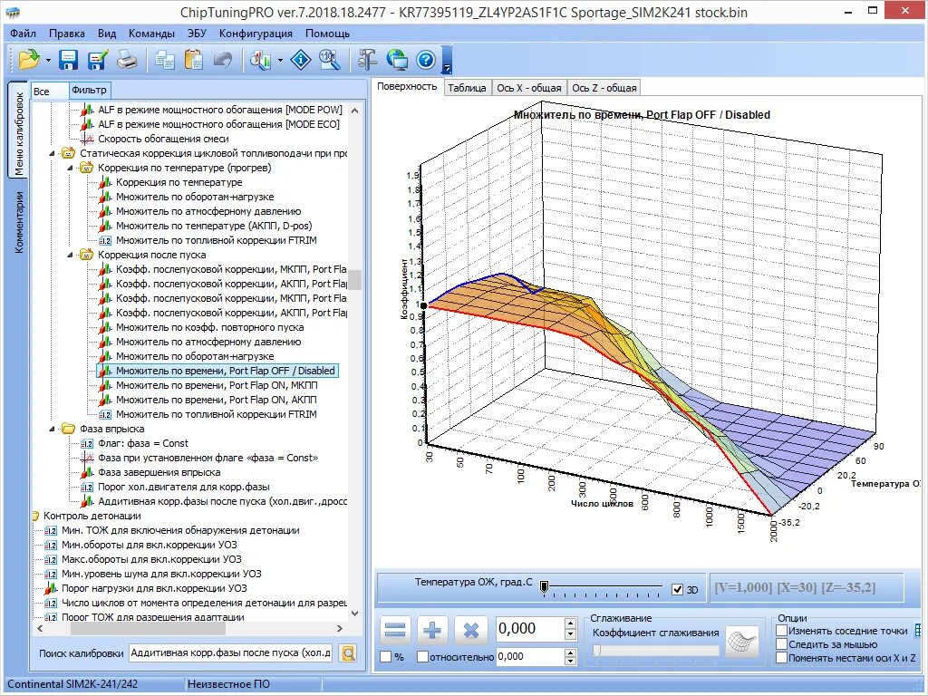Select the Поверхность tab

click(x=407, y=86)
